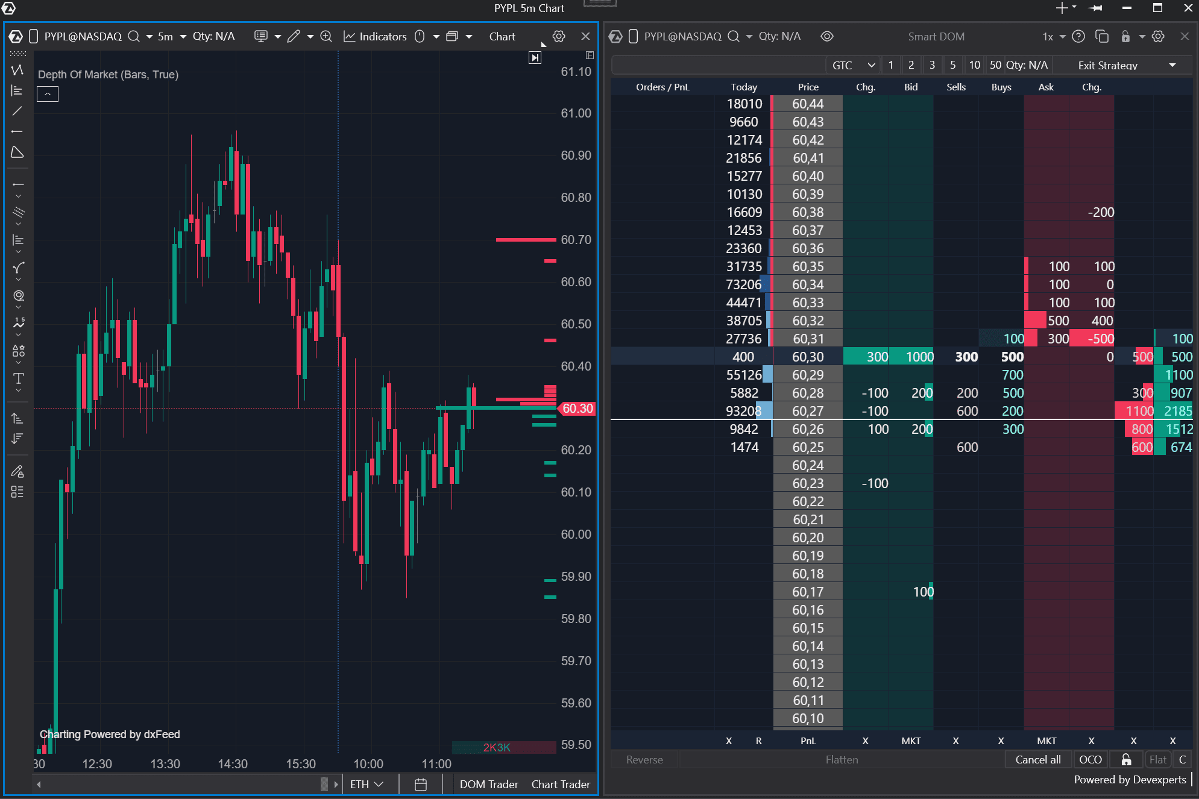
Task: Select quantity preset 50 in the DOM
Action: click(x=995, y=64)
